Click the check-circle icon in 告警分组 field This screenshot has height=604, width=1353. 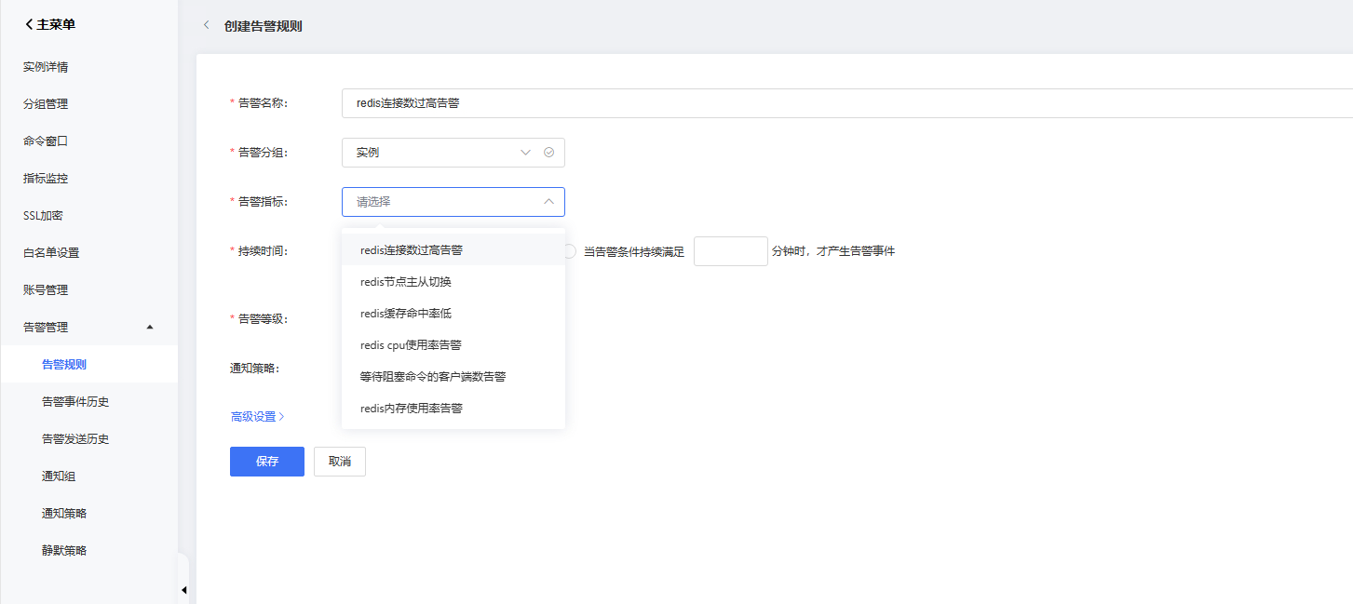pos(548,153)
